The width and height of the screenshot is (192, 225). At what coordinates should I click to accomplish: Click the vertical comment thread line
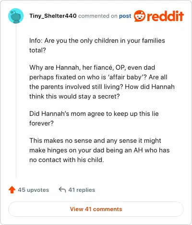click(16, 101)
